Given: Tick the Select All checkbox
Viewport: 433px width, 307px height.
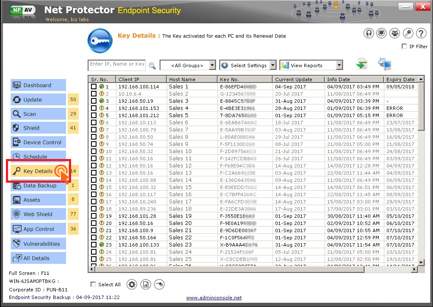Looking at the screenshot, I should (94, 285).
